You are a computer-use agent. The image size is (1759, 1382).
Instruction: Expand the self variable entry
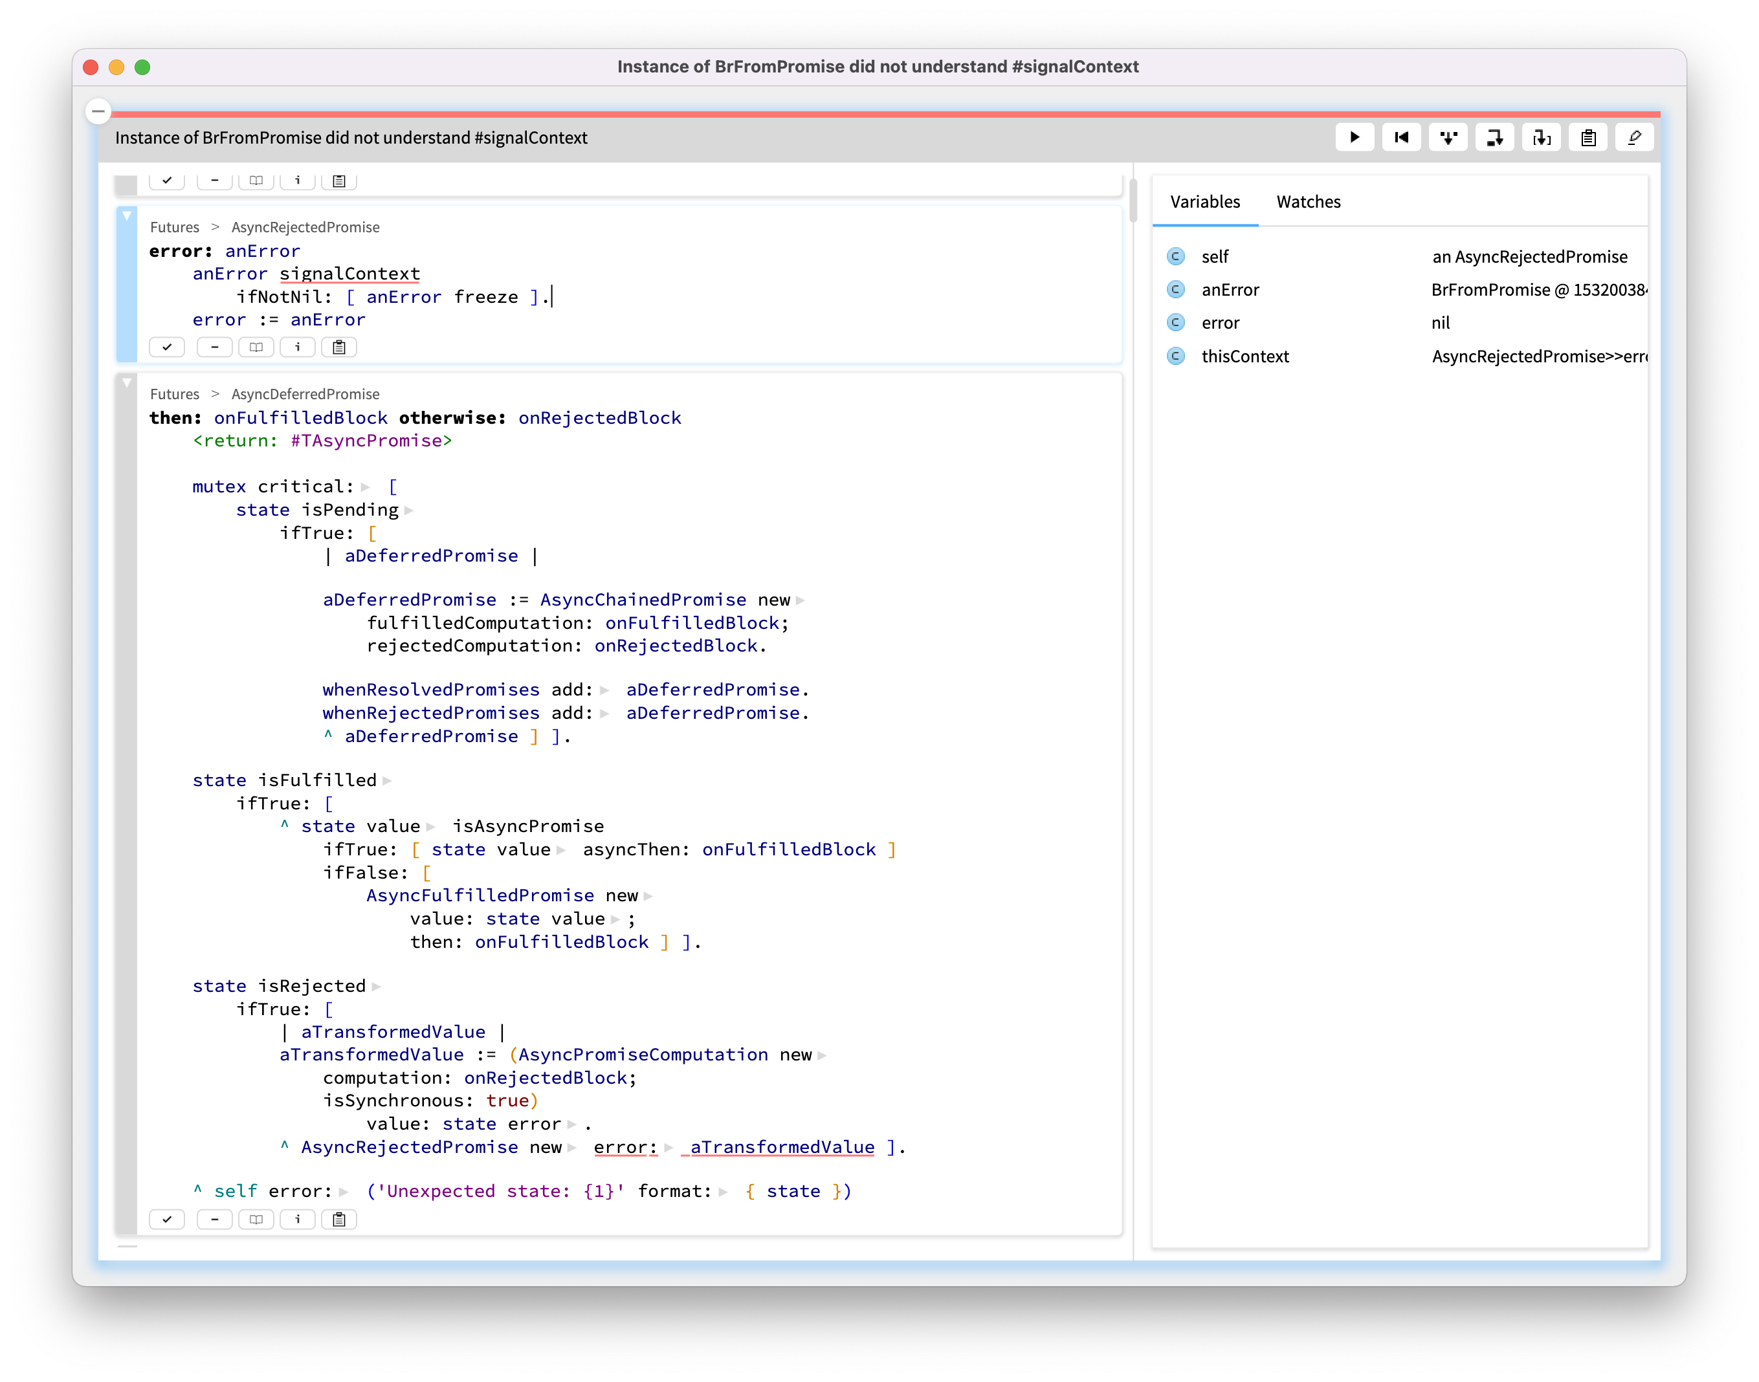pos(1176,256)
